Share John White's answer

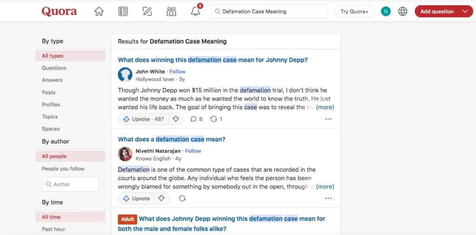point(216,119)
